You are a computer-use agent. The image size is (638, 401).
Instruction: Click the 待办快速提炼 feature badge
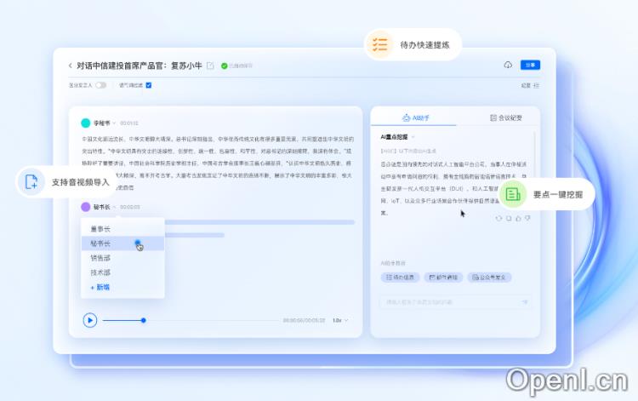click(413, 44)
